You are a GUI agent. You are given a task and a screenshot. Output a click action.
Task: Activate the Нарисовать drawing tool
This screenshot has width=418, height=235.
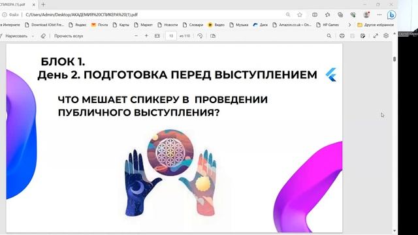coord(14,36)
